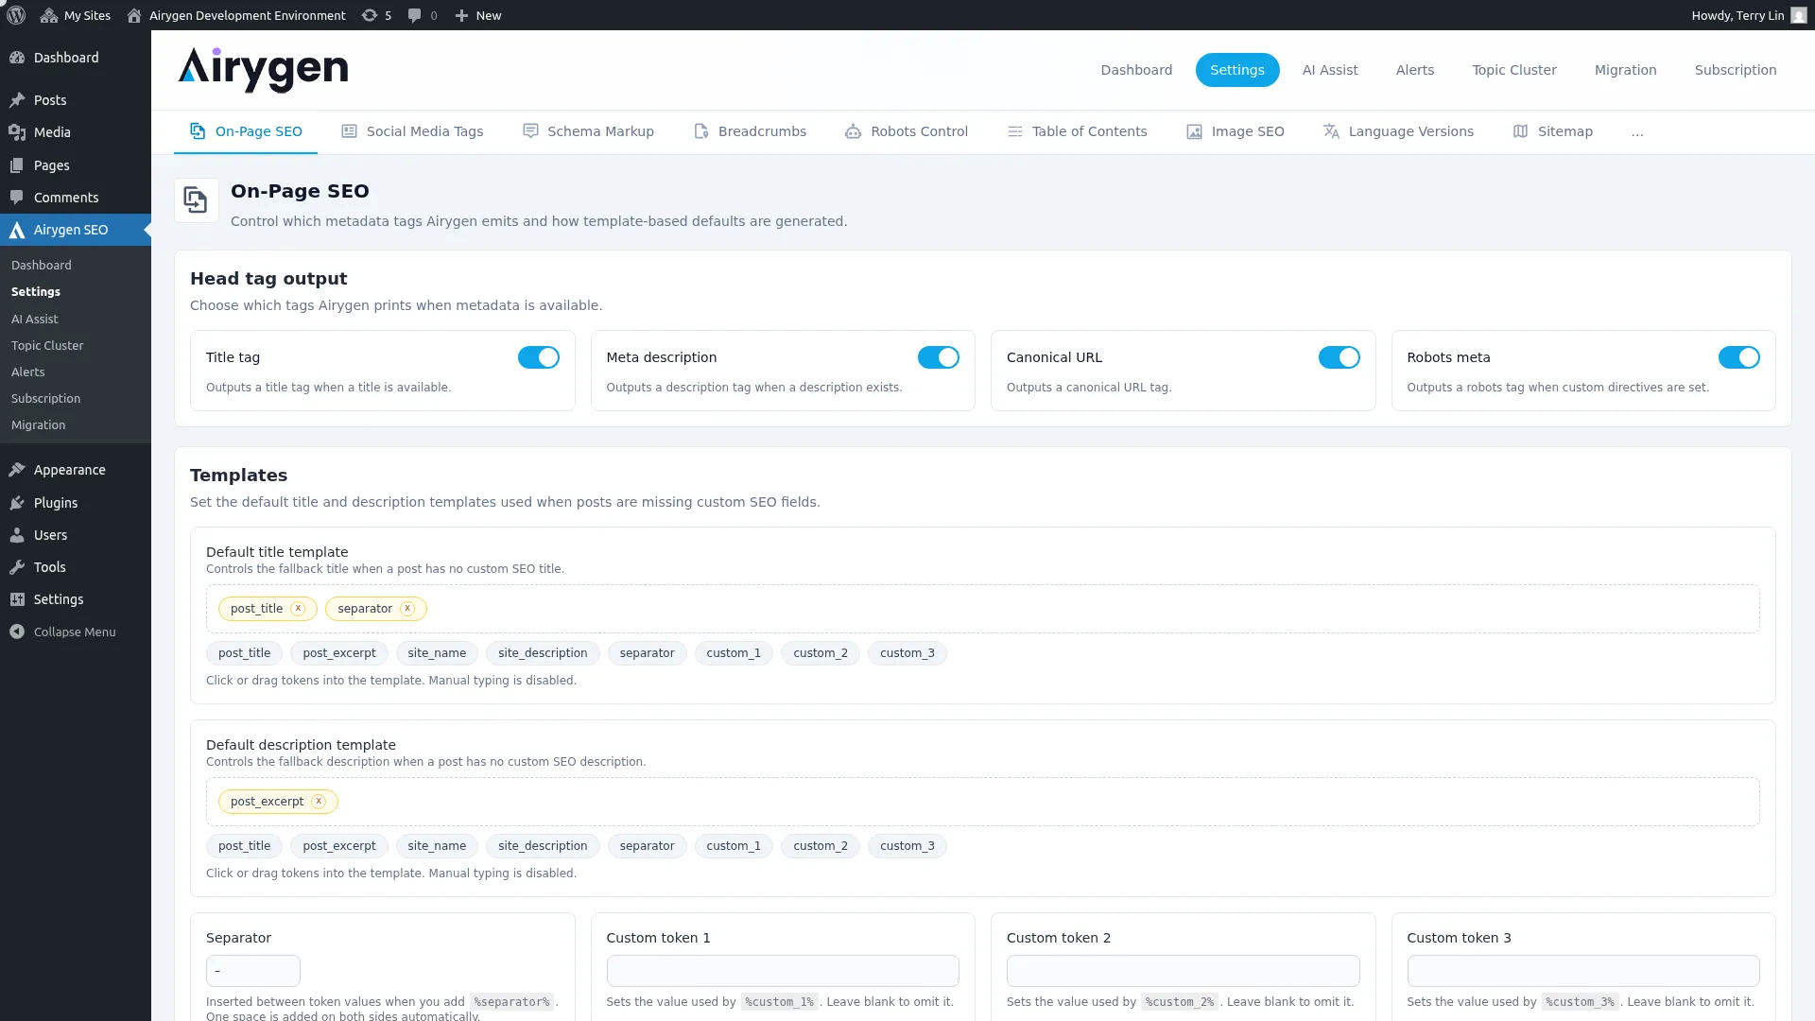
Task: Open My Sites in admin bar
Action: tap(76, 15)
